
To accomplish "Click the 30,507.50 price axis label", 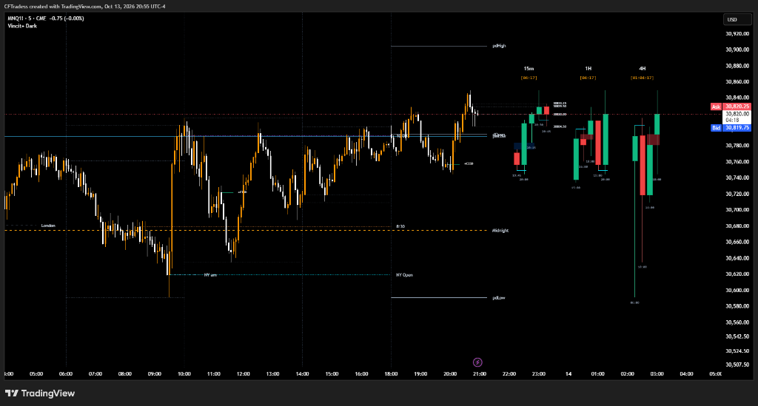I will click(737, 365).
